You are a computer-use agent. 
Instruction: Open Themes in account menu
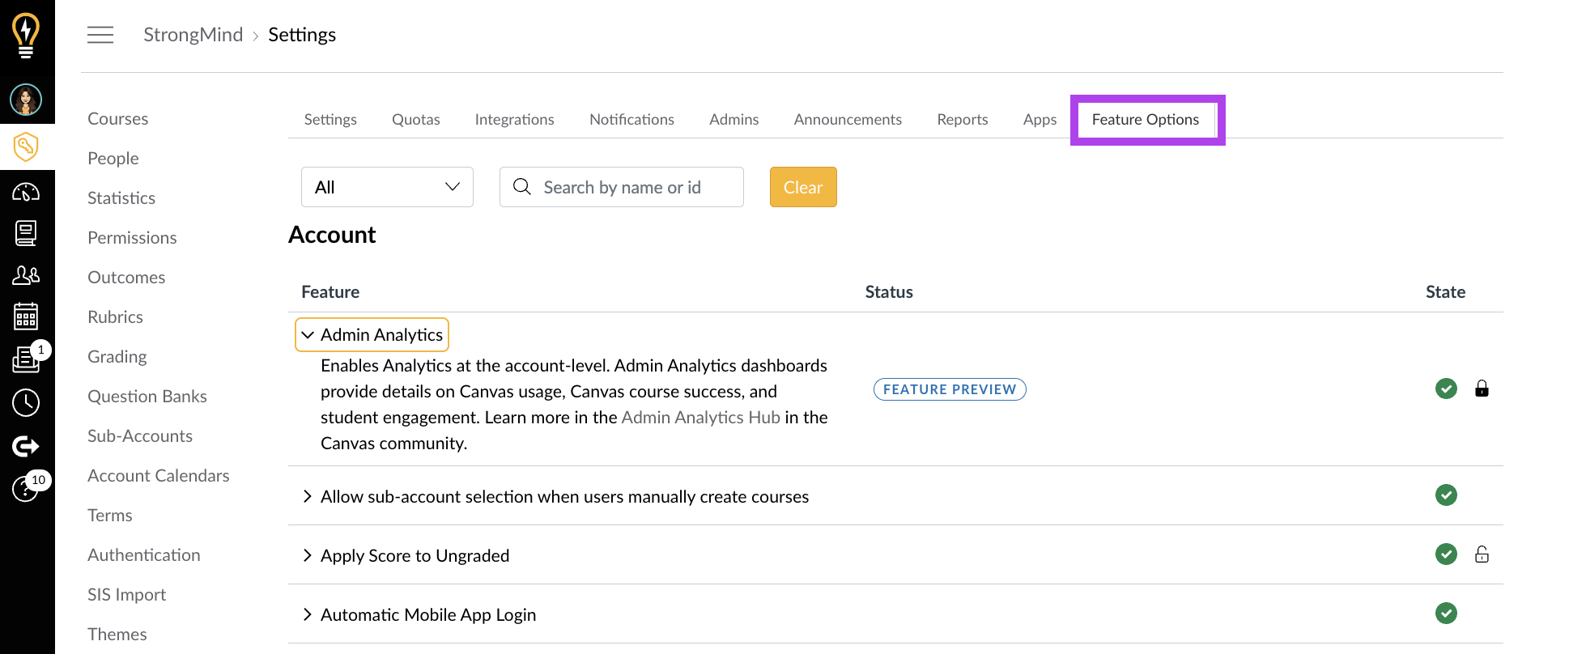pos(117,634)
